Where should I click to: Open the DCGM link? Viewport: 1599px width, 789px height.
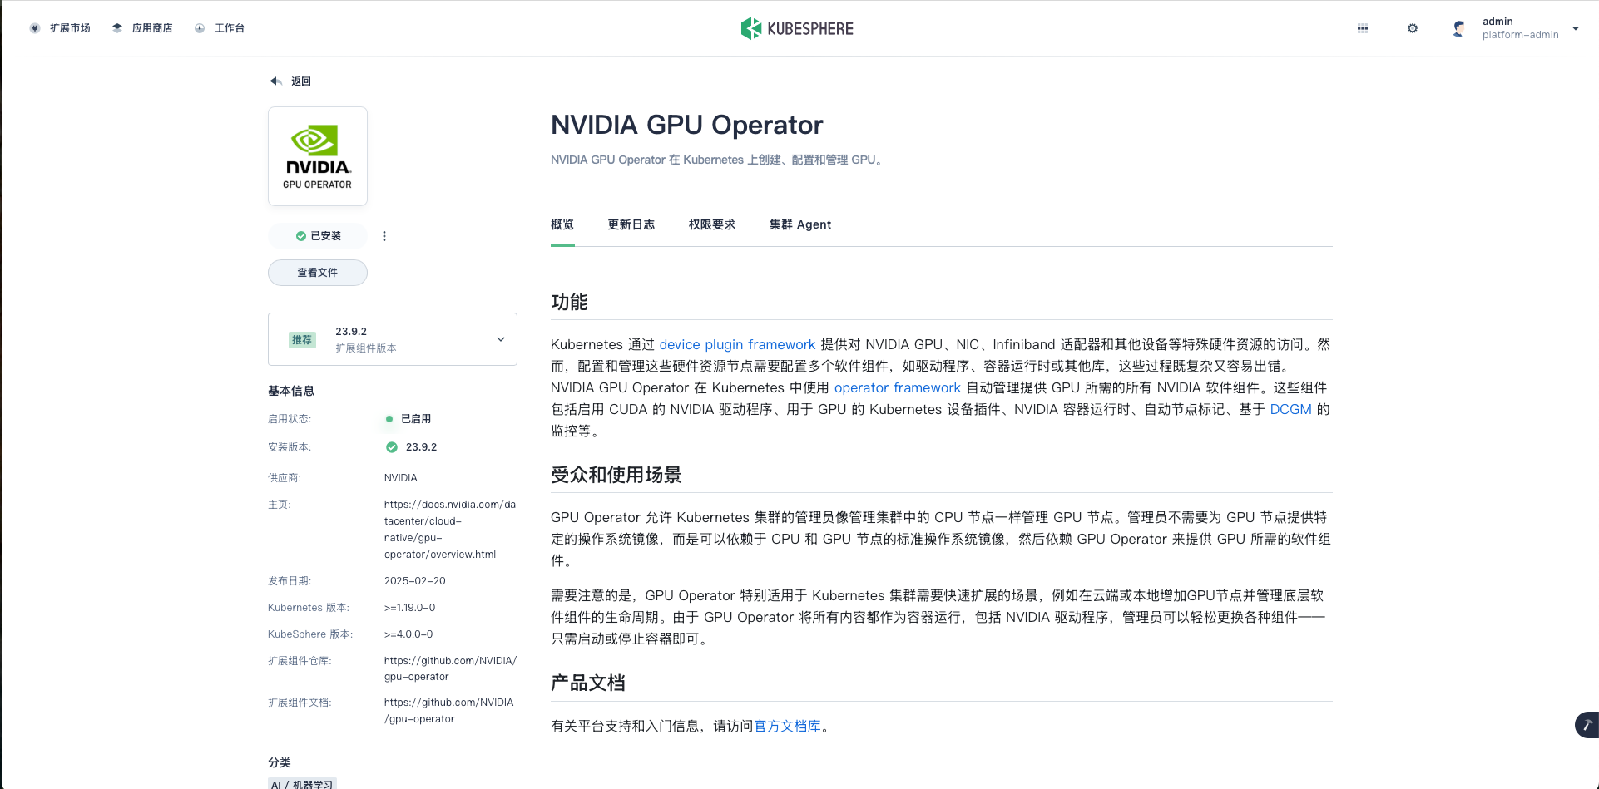click(x=1291, y=409)
